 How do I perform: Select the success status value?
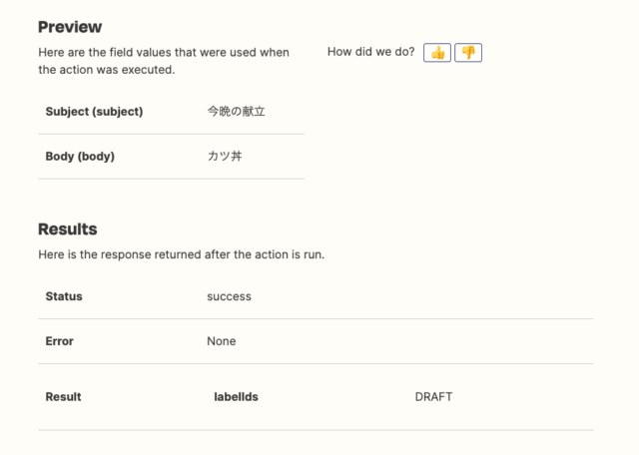[229, 296]
